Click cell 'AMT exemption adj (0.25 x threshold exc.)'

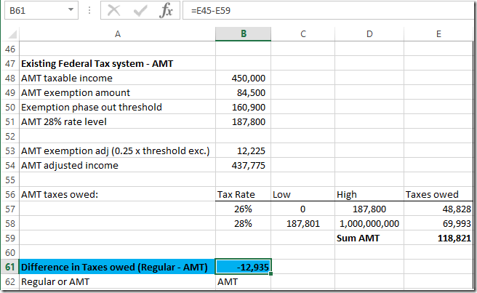[x=116, y=151]
